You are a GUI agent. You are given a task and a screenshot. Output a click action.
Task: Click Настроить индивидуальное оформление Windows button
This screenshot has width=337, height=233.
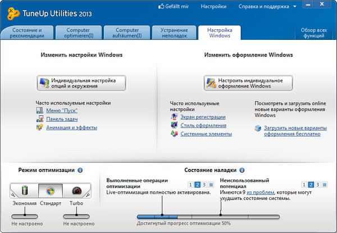coord(248,83)
